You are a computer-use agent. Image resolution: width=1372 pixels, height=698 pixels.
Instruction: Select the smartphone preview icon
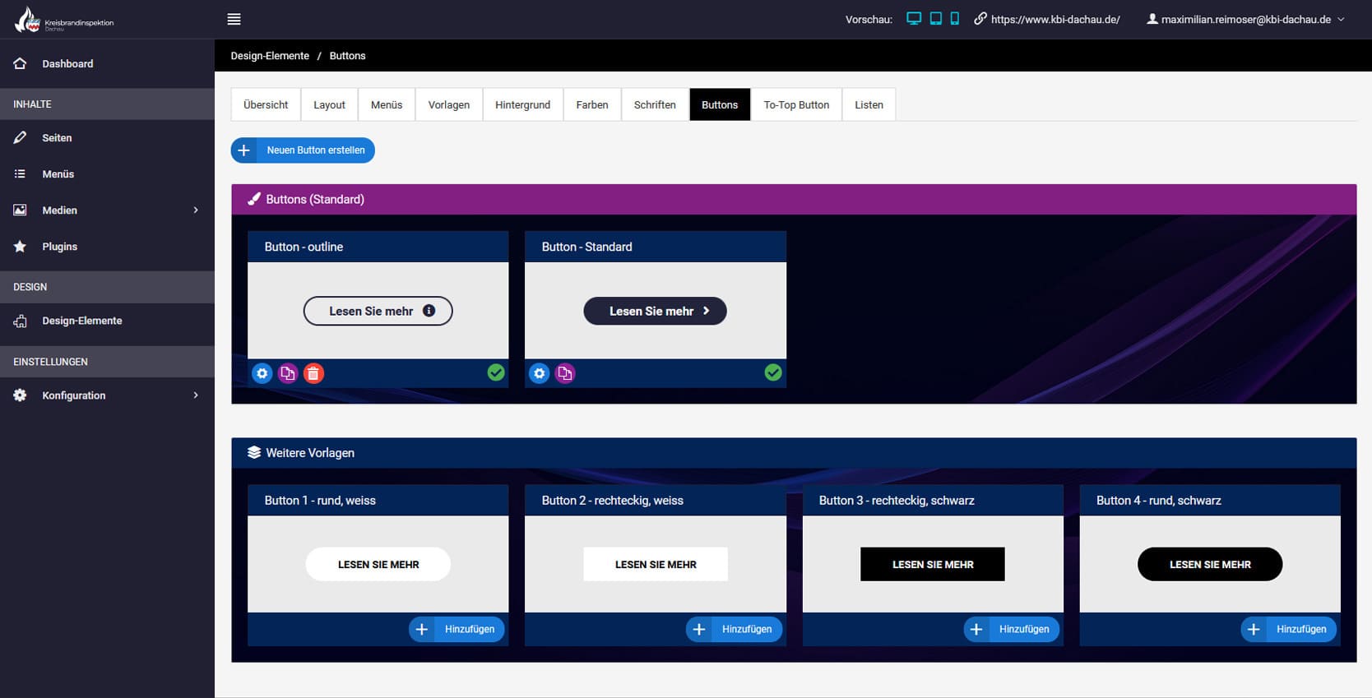point(954,19)
